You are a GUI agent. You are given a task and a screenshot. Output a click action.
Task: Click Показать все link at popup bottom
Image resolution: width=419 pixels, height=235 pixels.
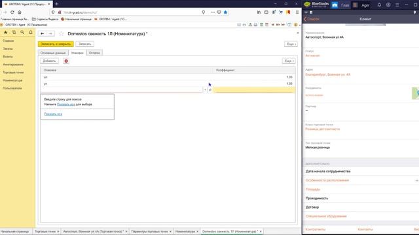(53, 114)
